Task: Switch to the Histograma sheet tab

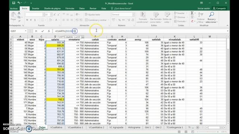Action: [134, 127]
